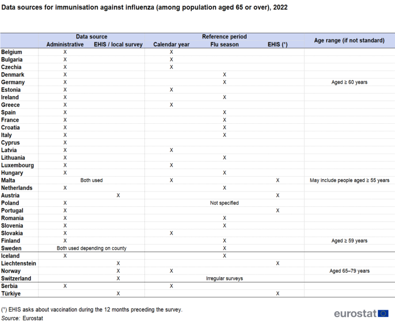Click Germany's 'Aged ≥ 60 years' note

click(349, 82)
